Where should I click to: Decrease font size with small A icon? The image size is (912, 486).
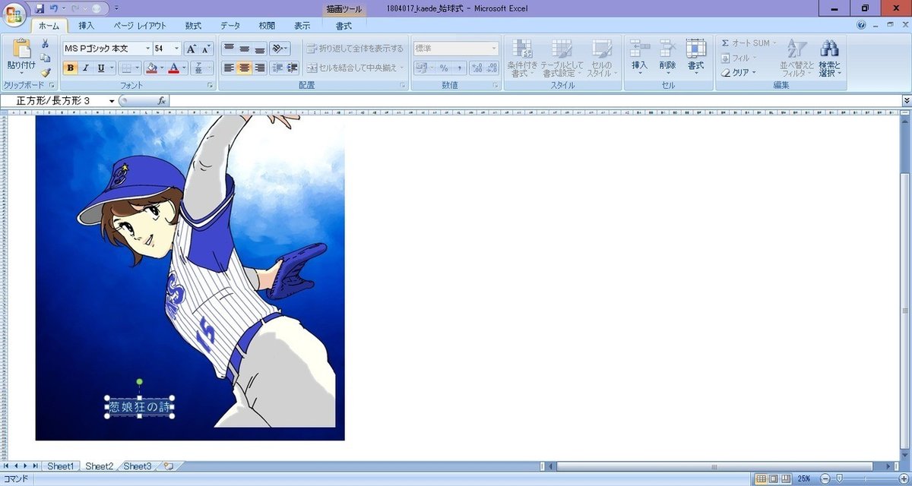205,48
